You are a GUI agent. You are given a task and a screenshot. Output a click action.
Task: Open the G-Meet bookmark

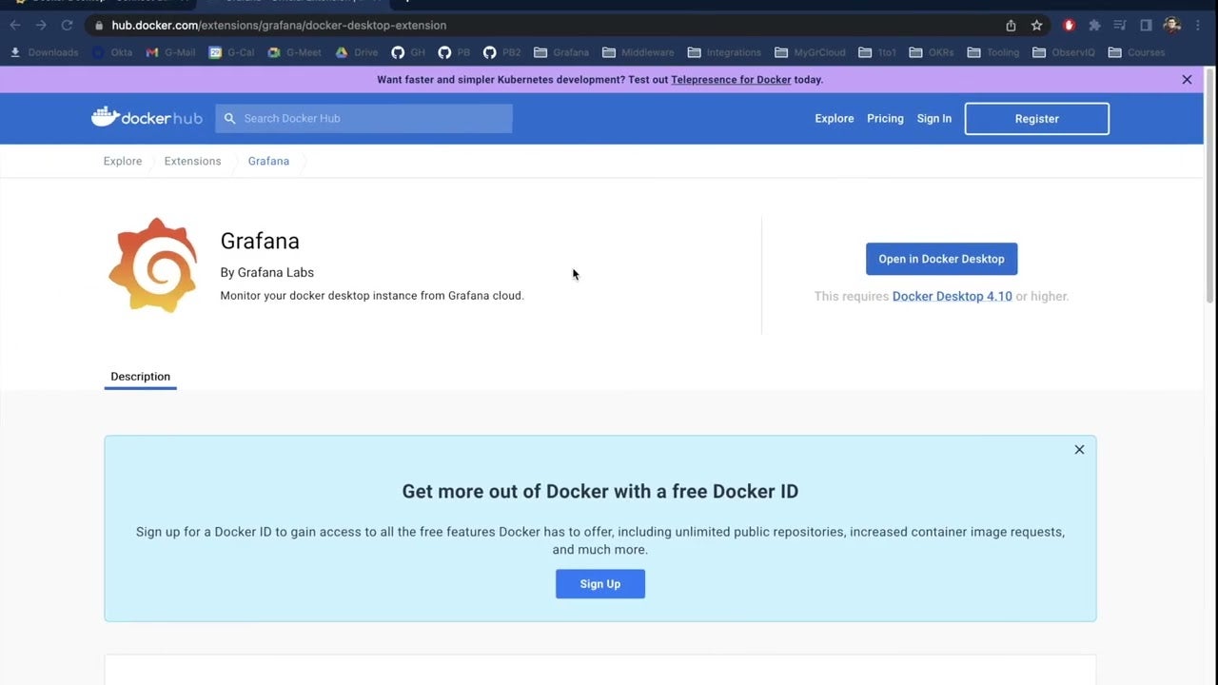(x=294, y=52)
